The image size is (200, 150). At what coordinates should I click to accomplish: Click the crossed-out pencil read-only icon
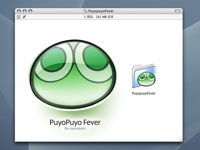click(x=24, y=17)
